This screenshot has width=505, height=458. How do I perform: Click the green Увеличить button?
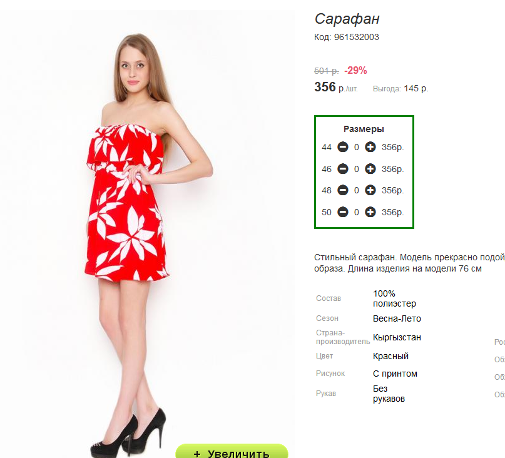232,451
